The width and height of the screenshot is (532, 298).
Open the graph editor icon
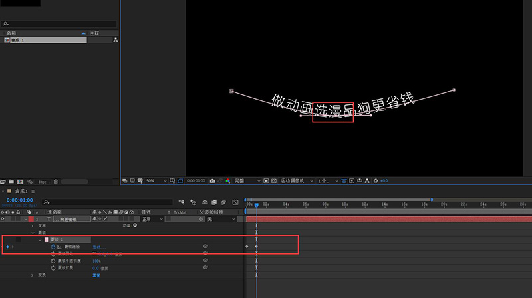click(235, 202)
